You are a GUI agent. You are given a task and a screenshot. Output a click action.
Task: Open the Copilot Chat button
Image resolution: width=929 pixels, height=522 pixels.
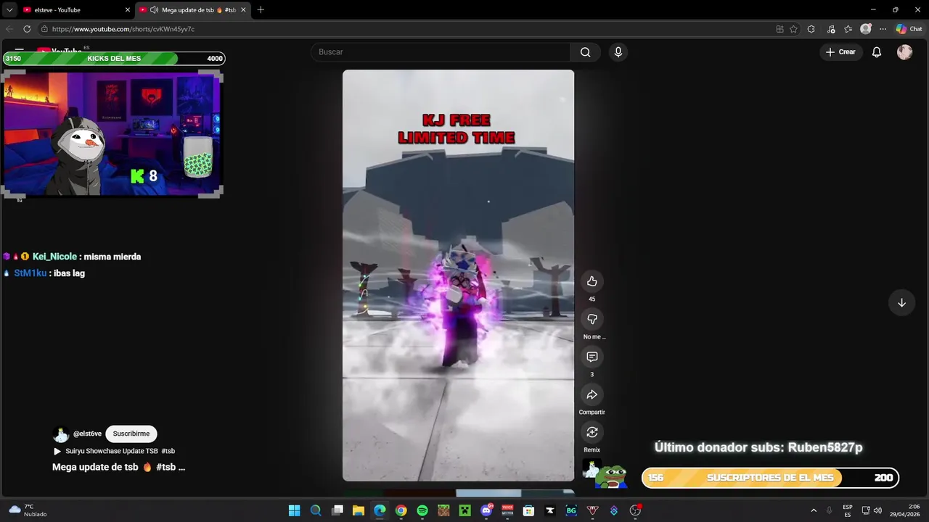point(909,29)
